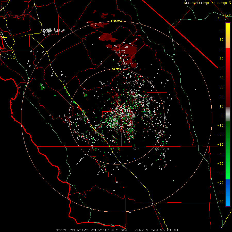Click the 40 value on the velocity scale
The height and width of the screenshot is (232, 232).
coord(221,78)
